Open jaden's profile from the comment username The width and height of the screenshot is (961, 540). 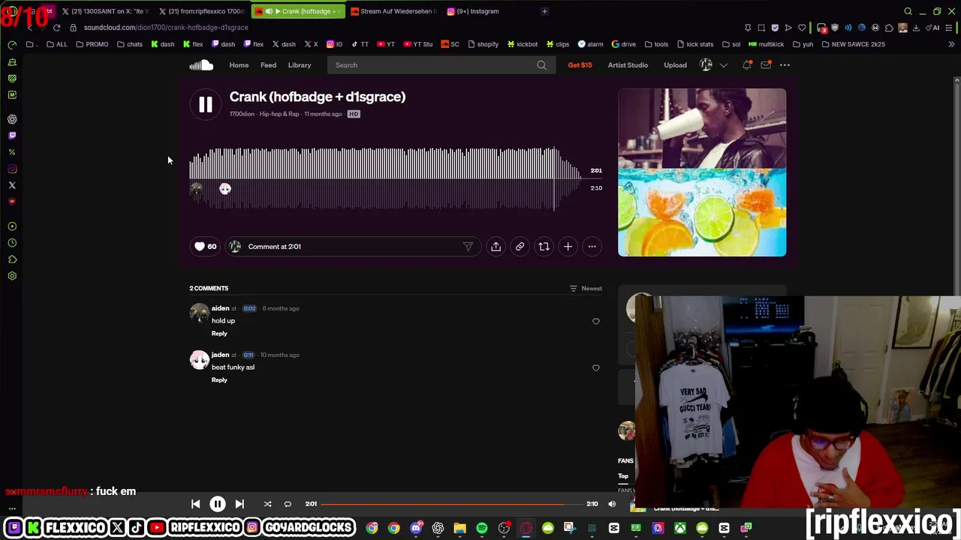220,355
